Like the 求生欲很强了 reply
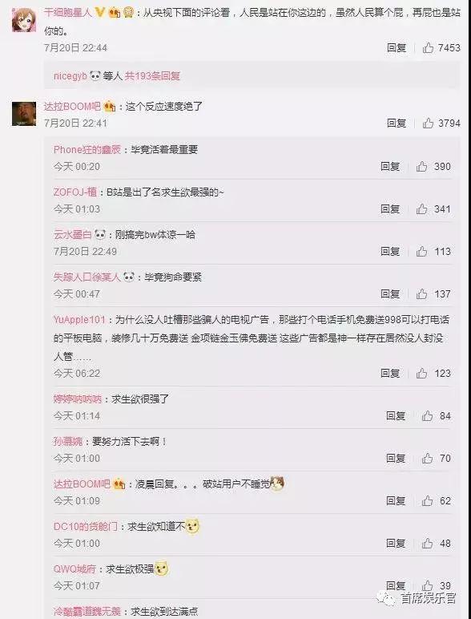This screenshot has width=471, height=619. click(427, 415)
